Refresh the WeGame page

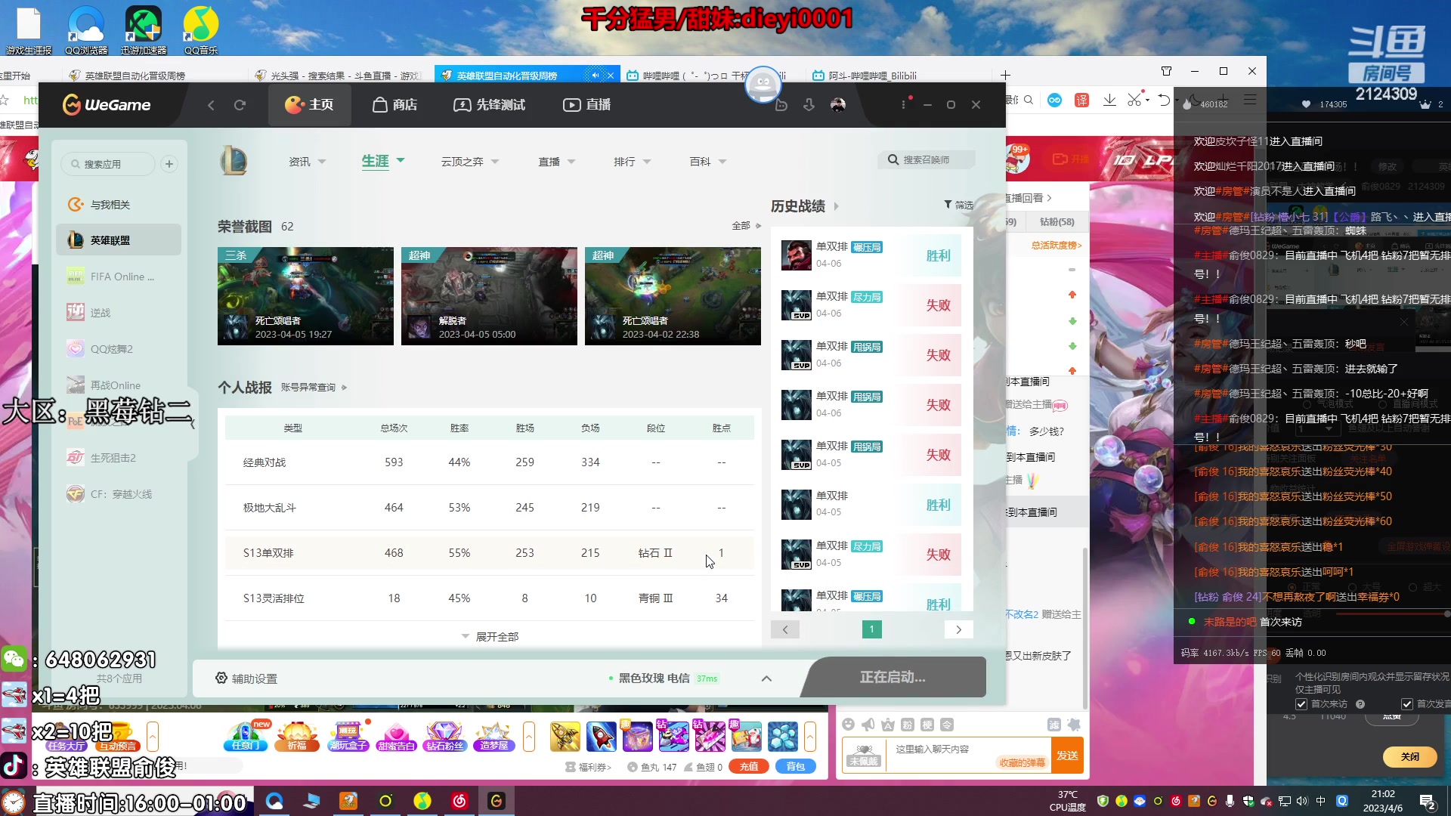coord(240,105)
